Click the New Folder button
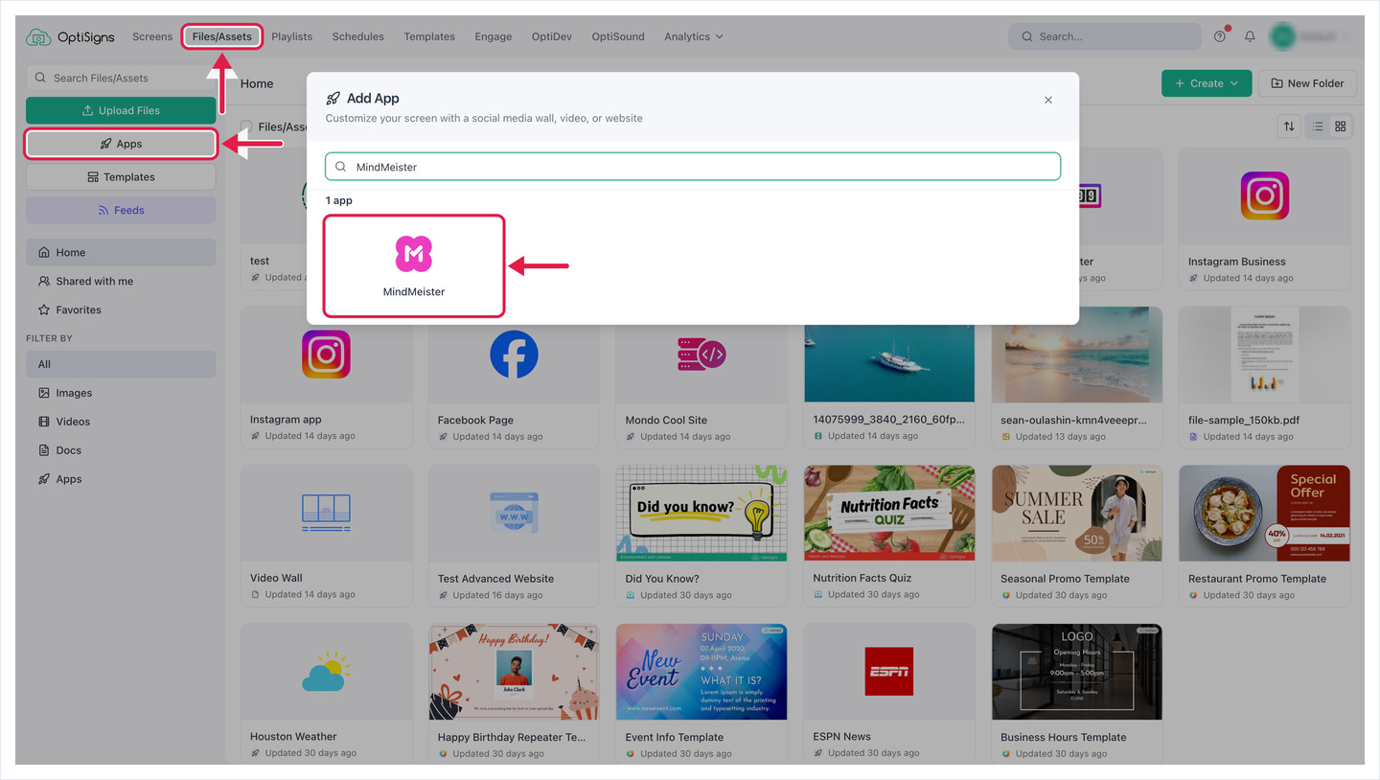 pos(1307,83)
